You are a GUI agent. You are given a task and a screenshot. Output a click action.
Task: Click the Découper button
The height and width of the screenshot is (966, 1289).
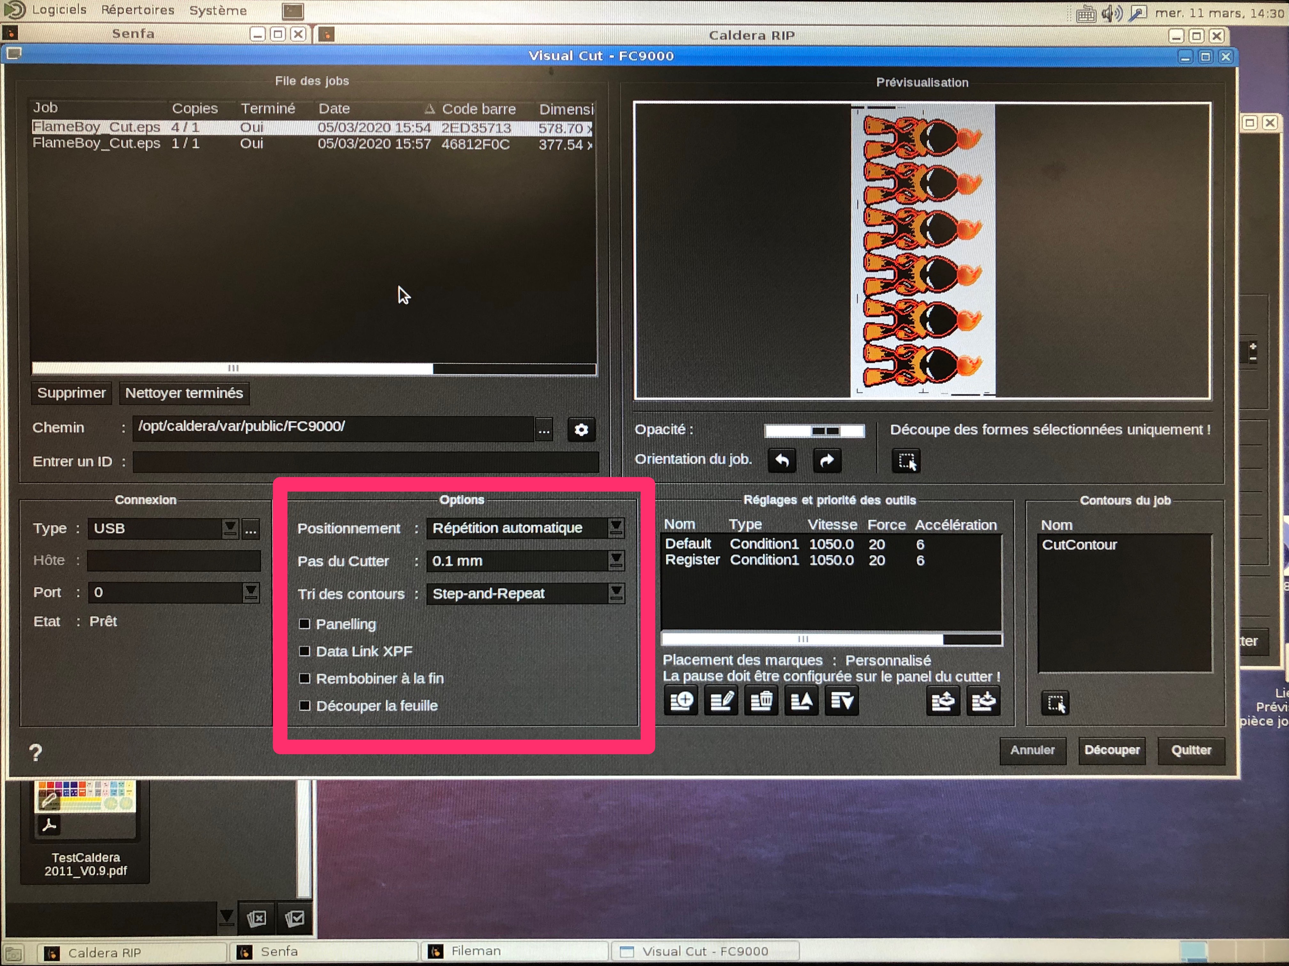tap(1111, 750)
